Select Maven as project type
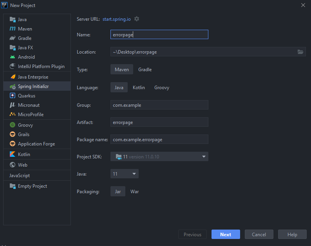311x246 pixels. click(x=122, y=69)
